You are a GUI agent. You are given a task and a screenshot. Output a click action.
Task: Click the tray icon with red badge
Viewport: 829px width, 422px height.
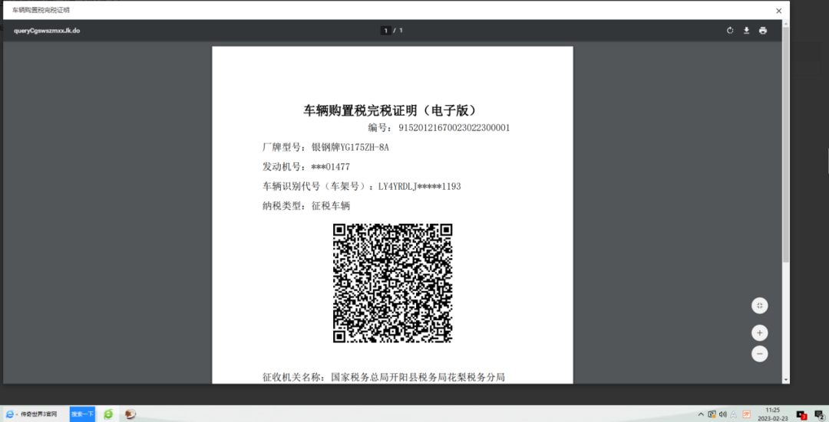[801, 415]
